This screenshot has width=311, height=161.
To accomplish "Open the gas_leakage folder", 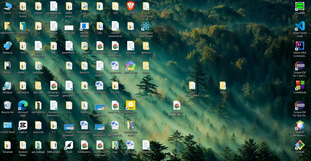I will pyautogui.click(x=38, y=147).
